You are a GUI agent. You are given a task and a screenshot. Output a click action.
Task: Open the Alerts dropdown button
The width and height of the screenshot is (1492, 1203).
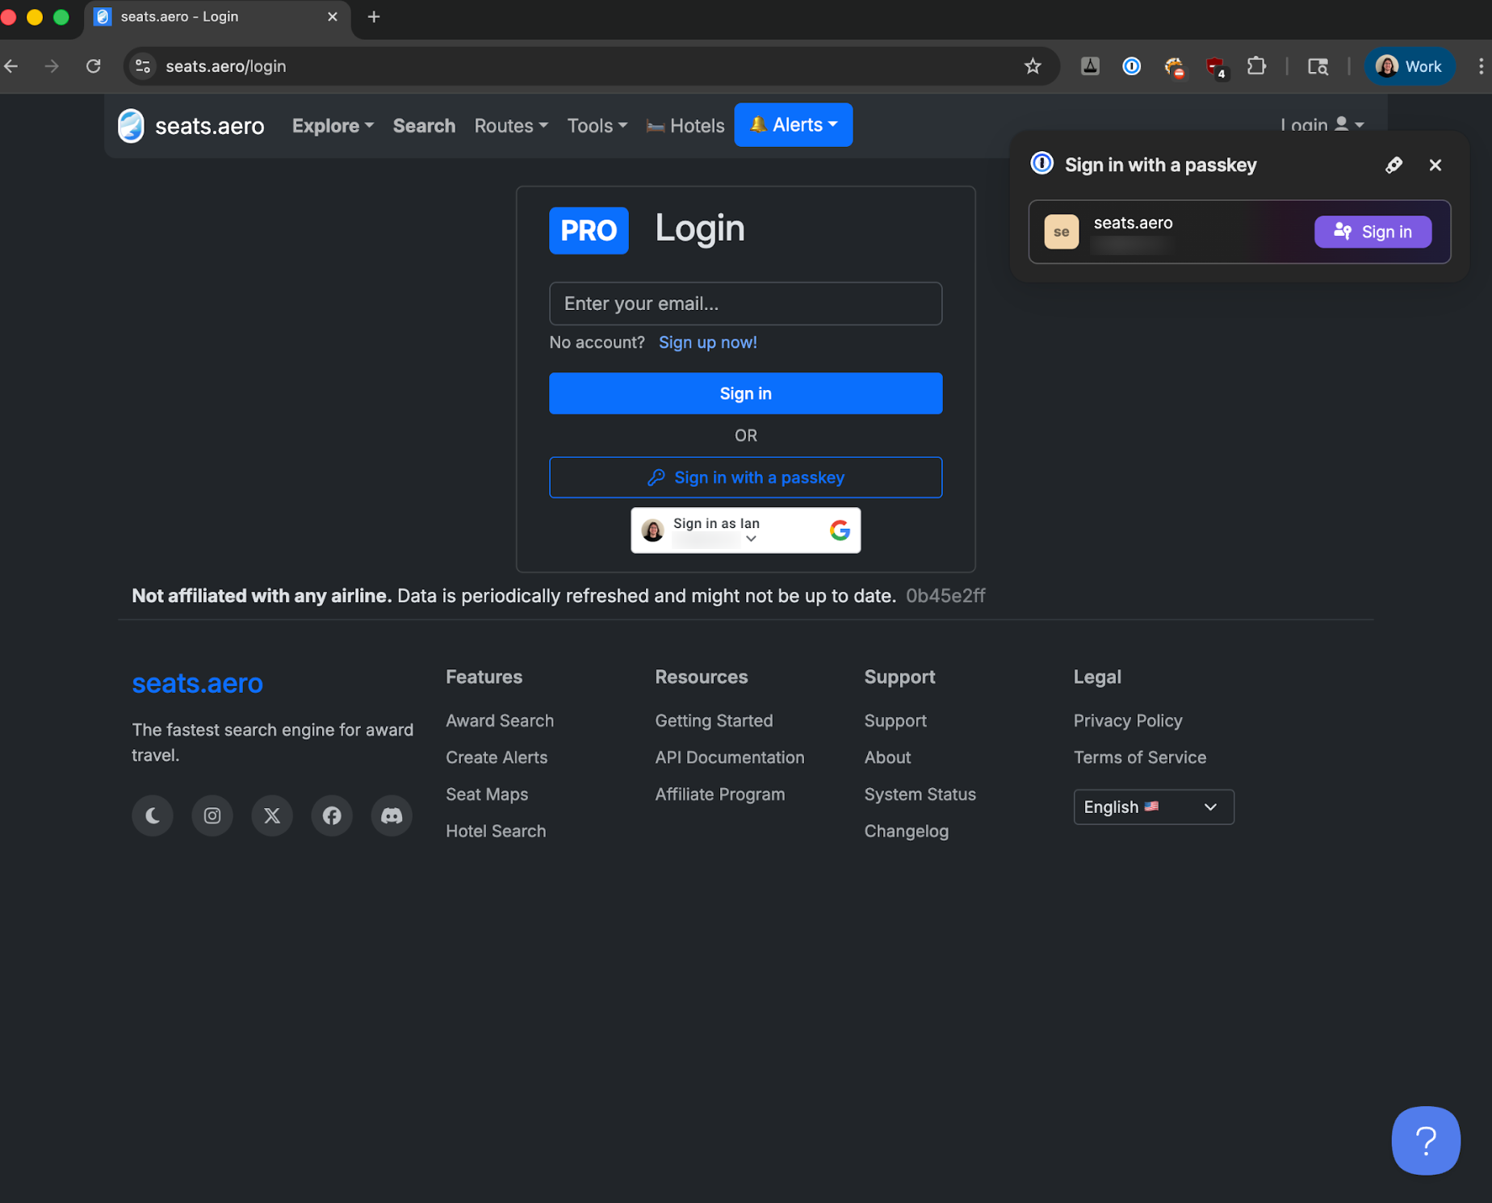coord(793,125)
